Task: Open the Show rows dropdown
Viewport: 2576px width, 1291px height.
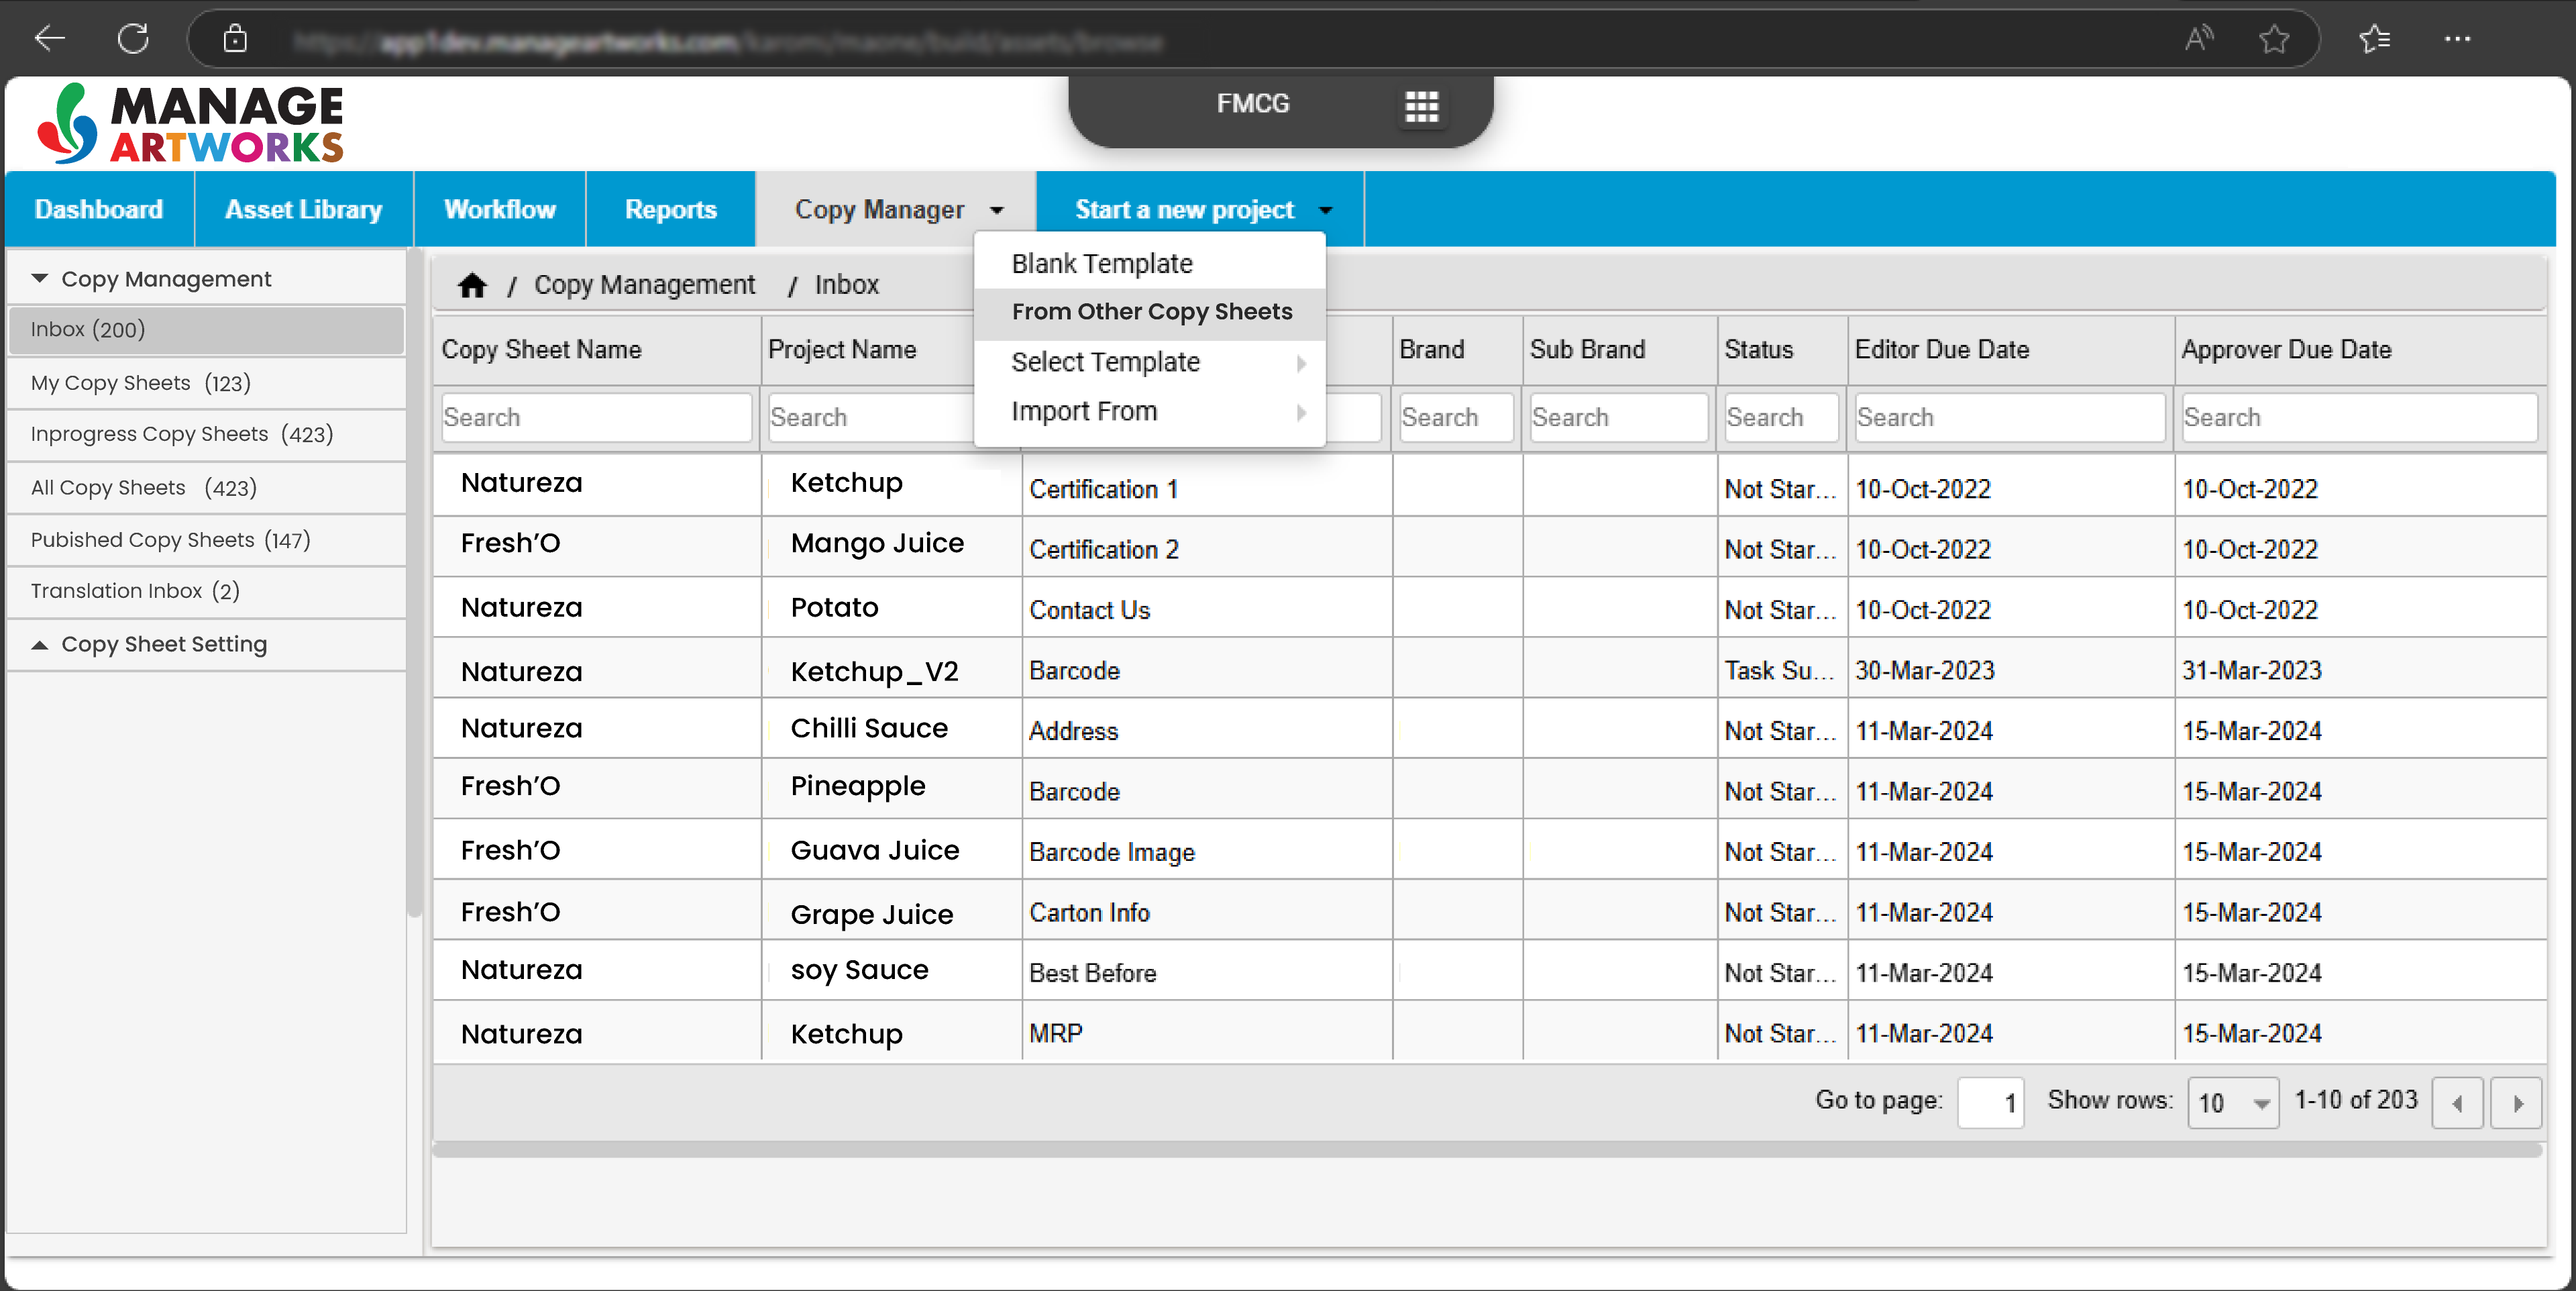Action: pyautogui.click(x=2232, y=1103)
